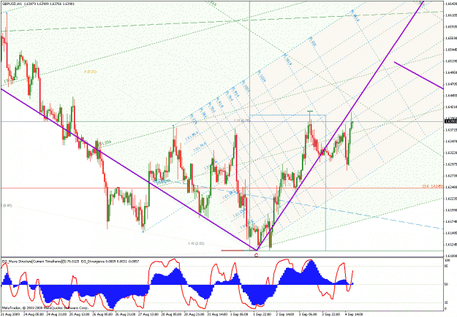Image resolution: width=457 pixels, height=317 pixels.
Task: Select the black current price tag on price axis
Action: tap(449, 121)
